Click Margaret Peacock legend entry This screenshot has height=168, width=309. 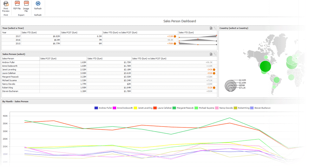coord(183,108)
